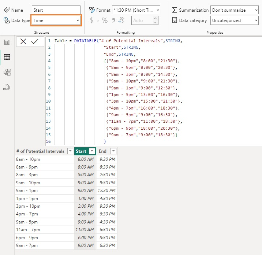Click formula line with "11am - 7pm"

[x=144, y=121]
